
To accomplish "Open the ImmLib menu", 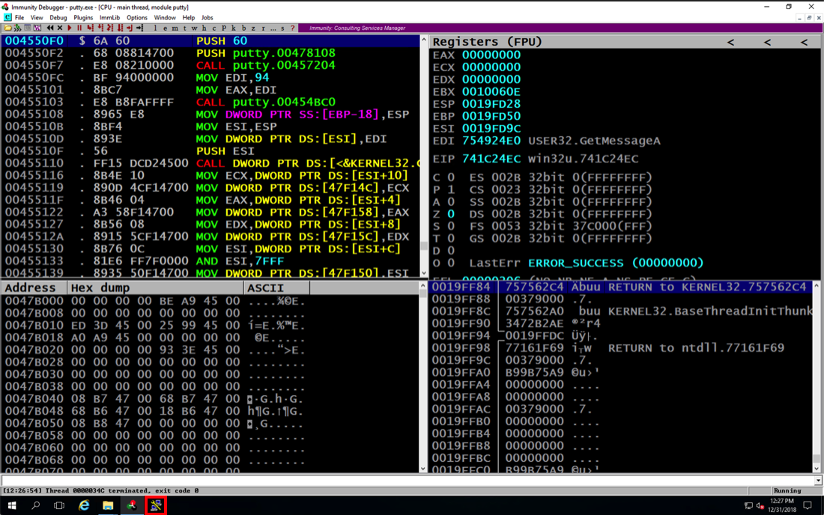I will [x=109, y=17].
